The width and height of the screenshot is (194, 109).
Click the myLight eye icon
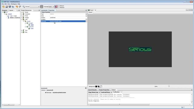click(x=27, y=23)
